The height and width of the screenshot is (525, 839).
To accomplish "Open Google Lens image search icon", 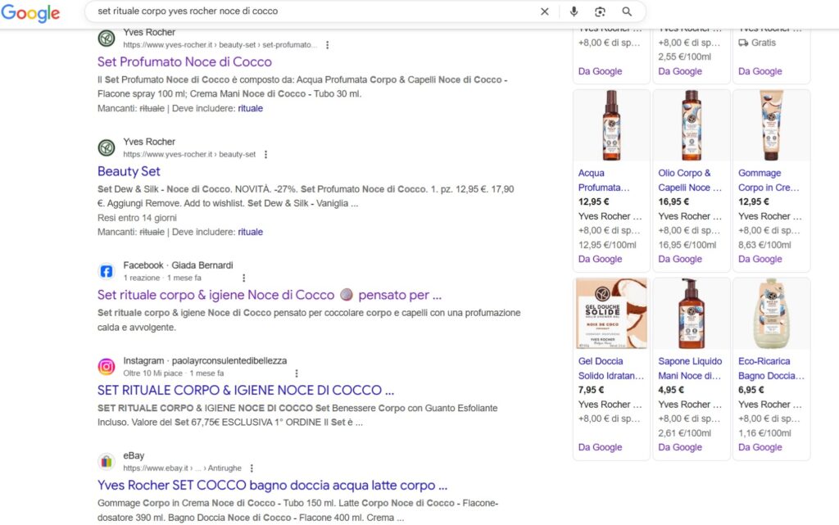I will pos(600,11).
